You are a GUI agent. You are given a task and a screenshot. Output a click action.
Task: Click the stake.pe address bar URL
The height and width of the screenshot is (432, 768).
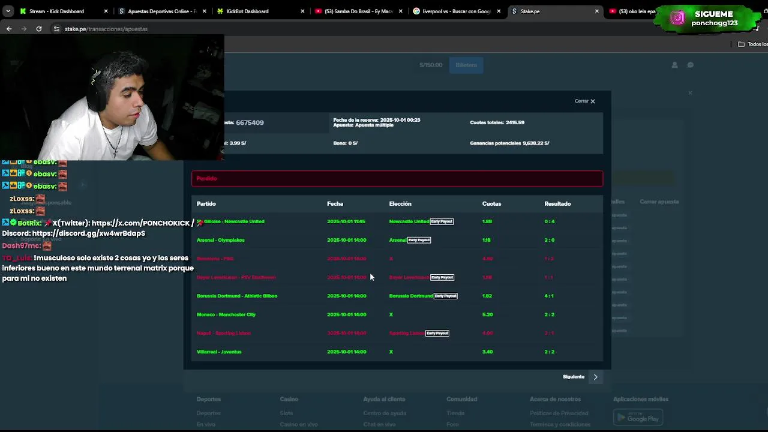coord(106,29)
